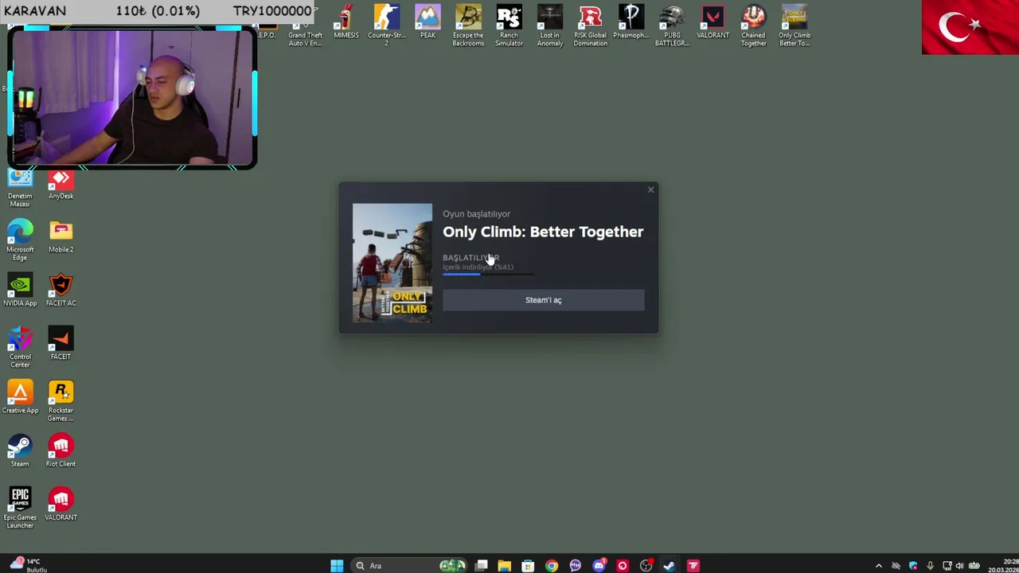Click the Oyun başlatılıyor label
Screen dimensions: 1019x573
(x=476, y=213)
